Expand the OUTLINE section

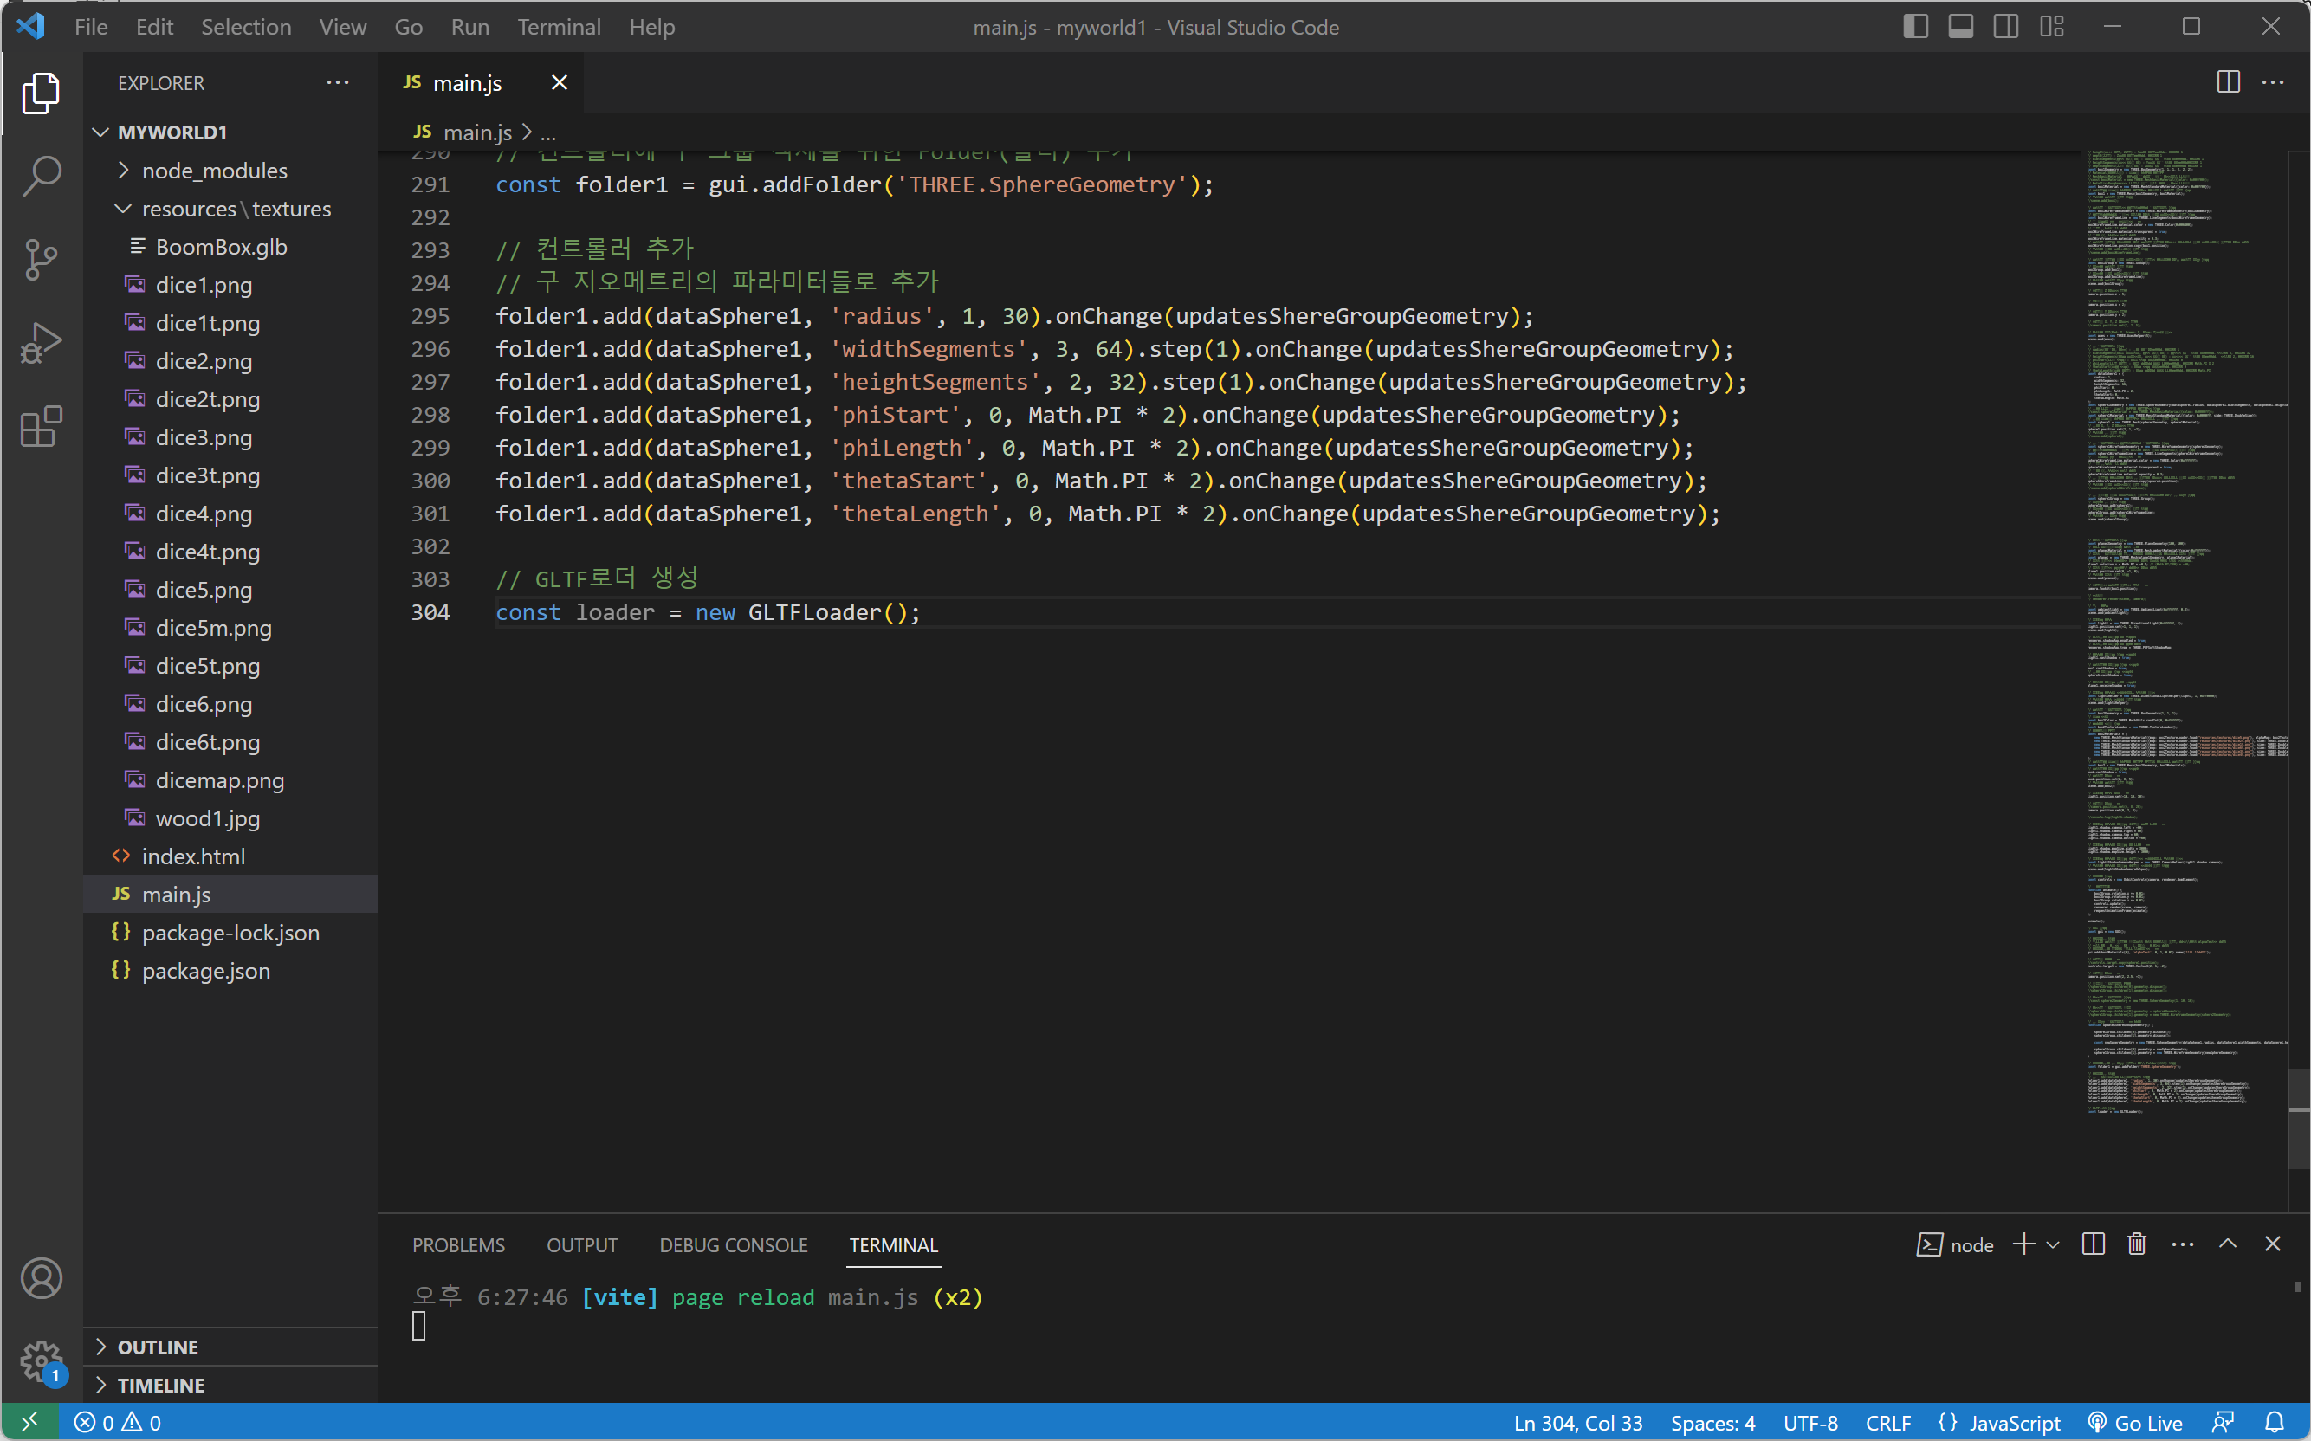point(158,1347)
